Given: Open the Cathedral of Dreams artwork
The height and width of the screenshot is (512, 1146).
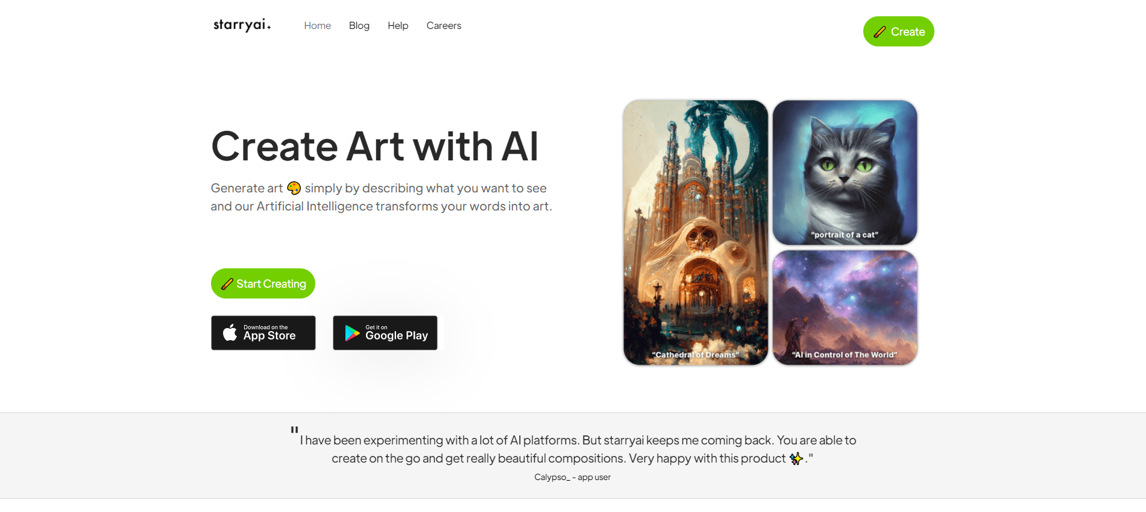Looking at the screenshot, I should (x=696, y=233).
